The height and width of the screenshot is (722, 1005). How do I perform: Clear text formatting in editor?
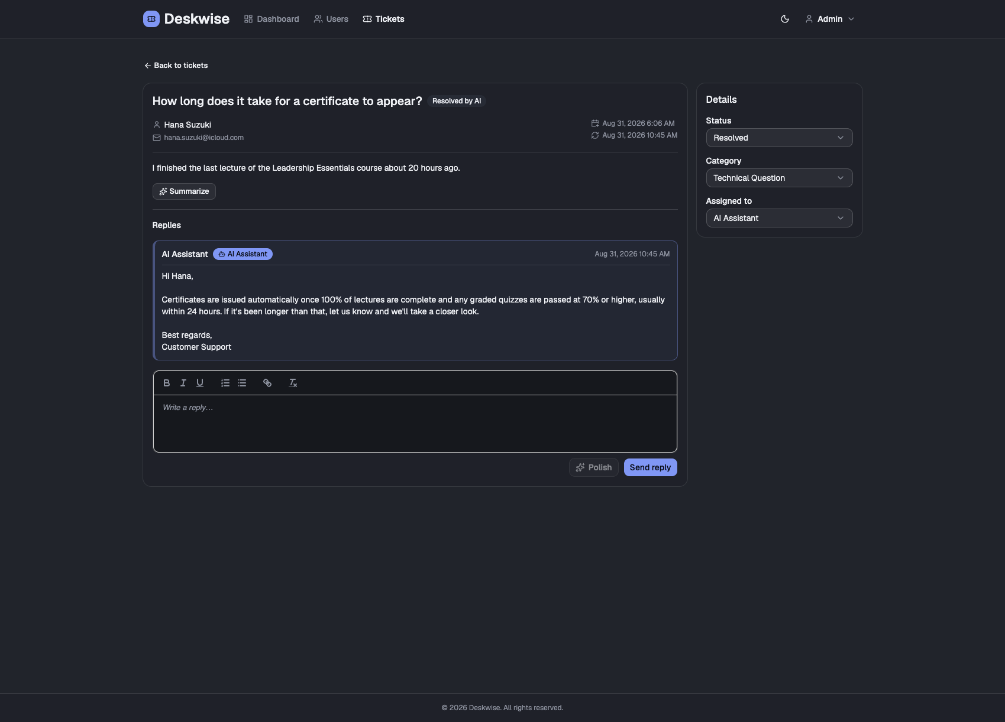pyautogui.click(x=293, y=383)
